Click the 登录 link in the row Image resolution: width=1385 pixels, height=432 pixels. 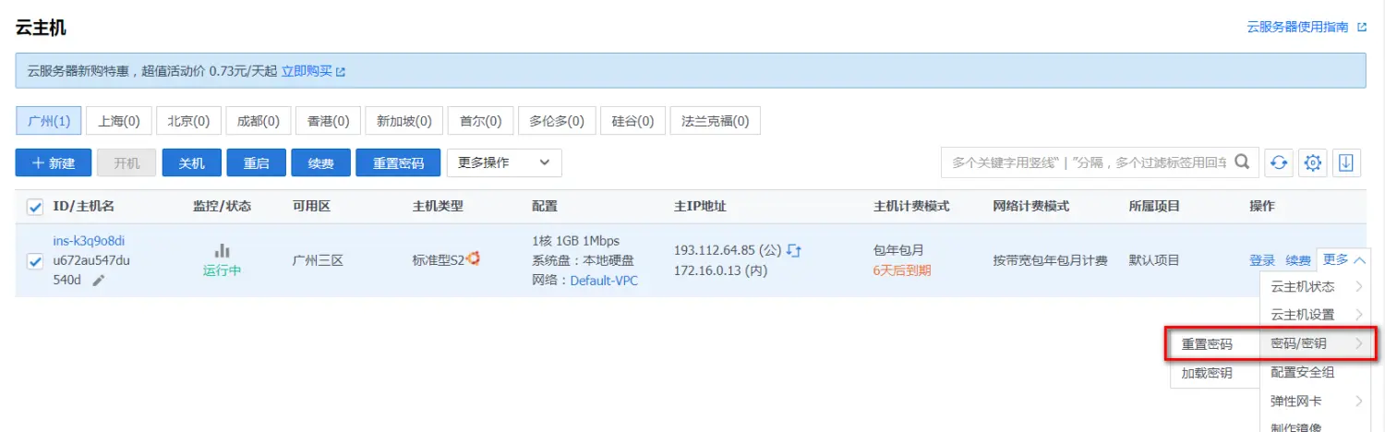pos(1262,260)
